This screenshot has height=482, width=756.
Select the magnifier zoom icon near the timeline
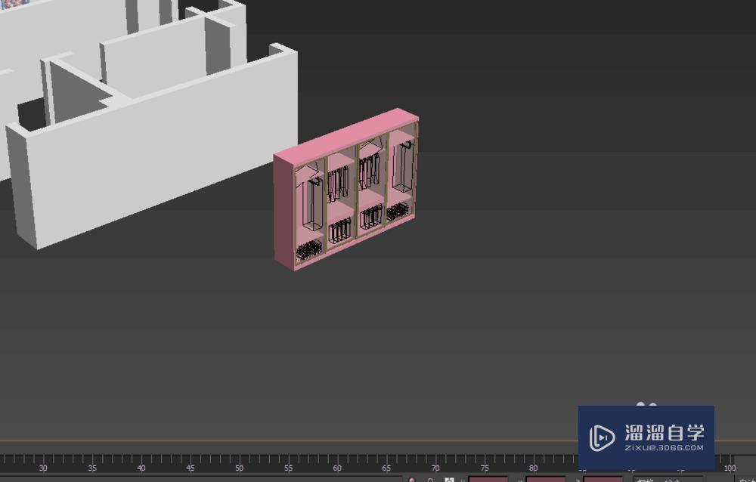(x=431, y=479)
